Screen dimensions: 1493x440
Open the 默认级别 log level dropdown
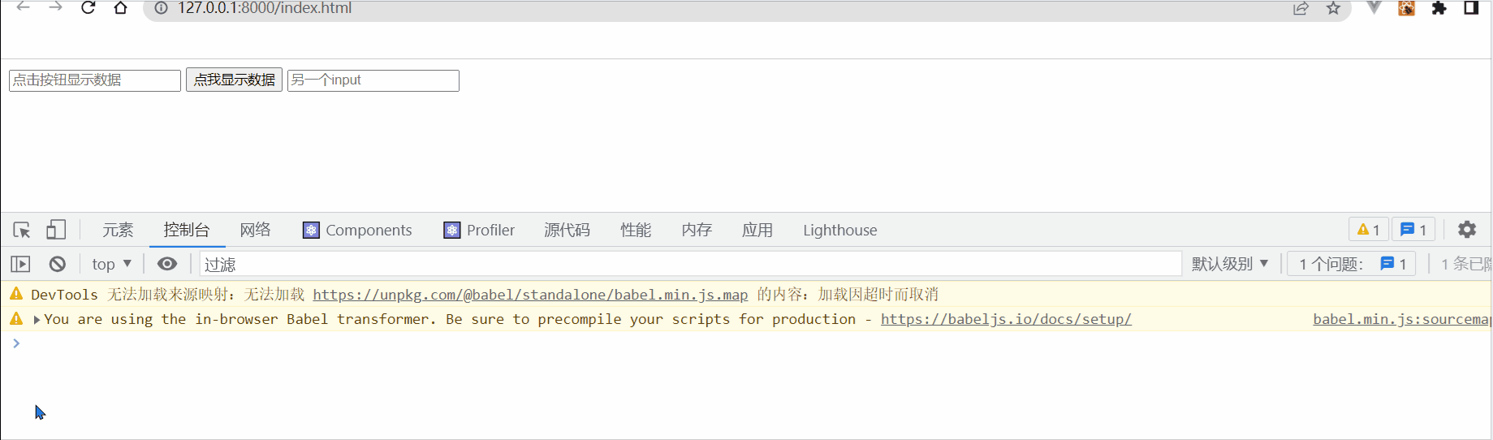coord(1229,264)
